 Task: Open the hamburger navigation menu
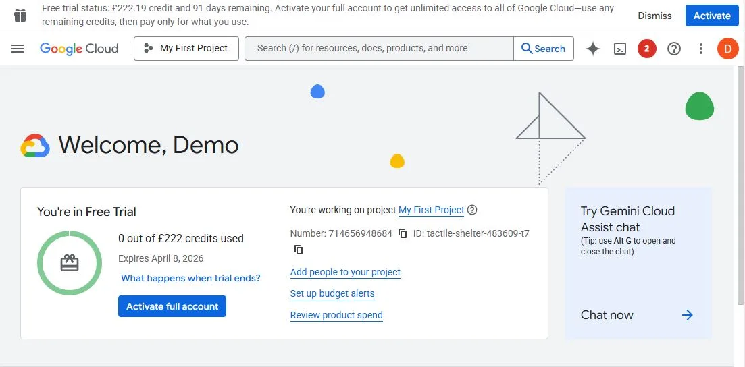pyautogui.click(x=18, y=49)
